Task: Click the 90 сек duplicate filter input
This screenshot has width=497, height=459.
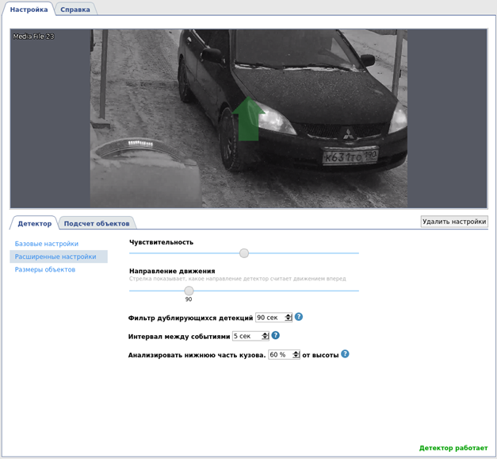Action: 269,318
